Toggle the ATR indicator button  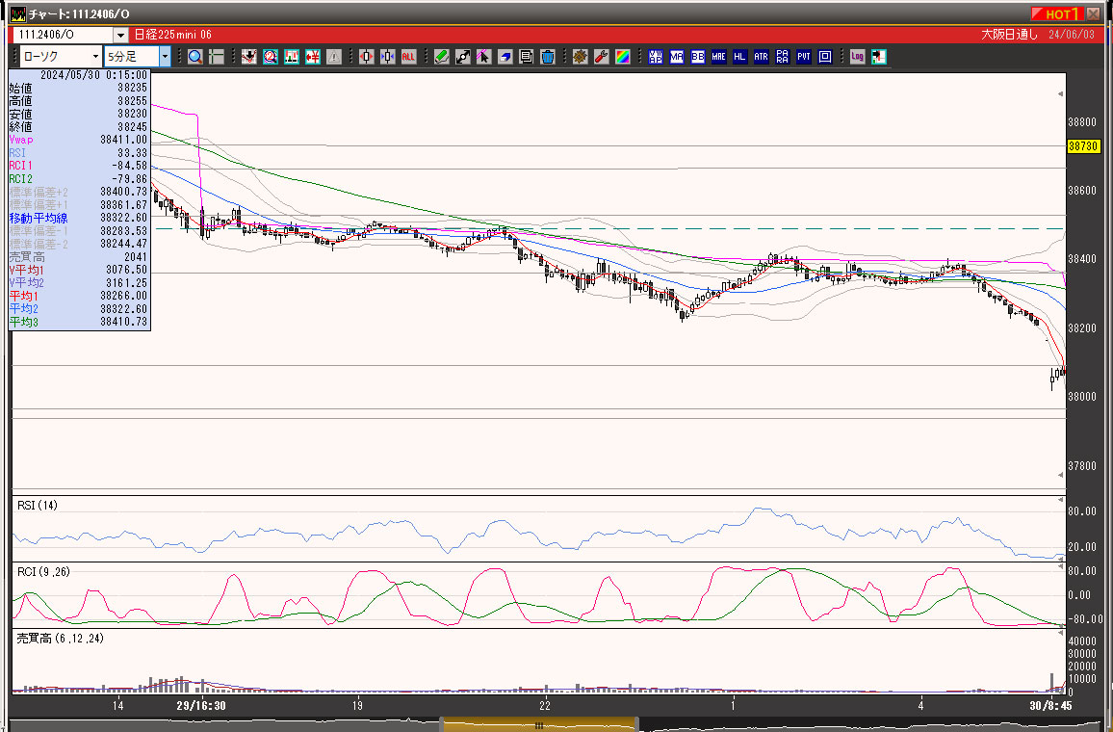(761, 57)
